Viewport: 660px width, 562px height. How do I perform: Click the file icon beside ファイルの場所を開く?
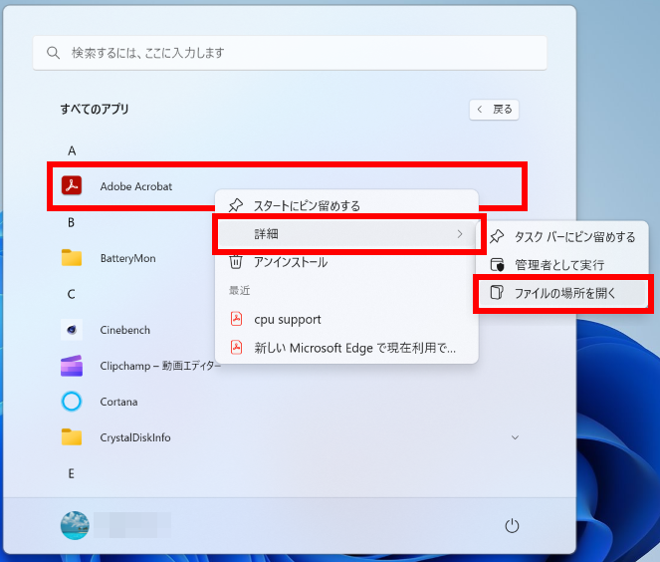(497, 292)
